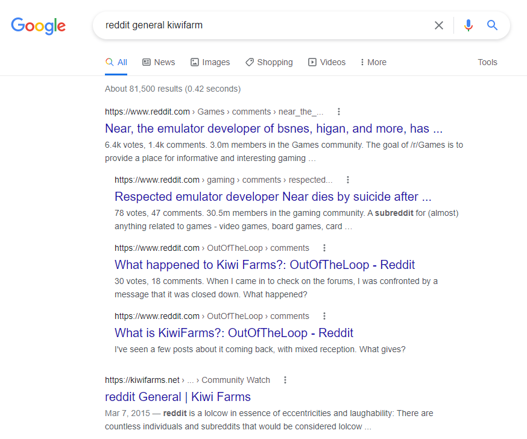Expand the More search categories menu
The height and width of the screenshot is (439, 527).
(373, 62)
